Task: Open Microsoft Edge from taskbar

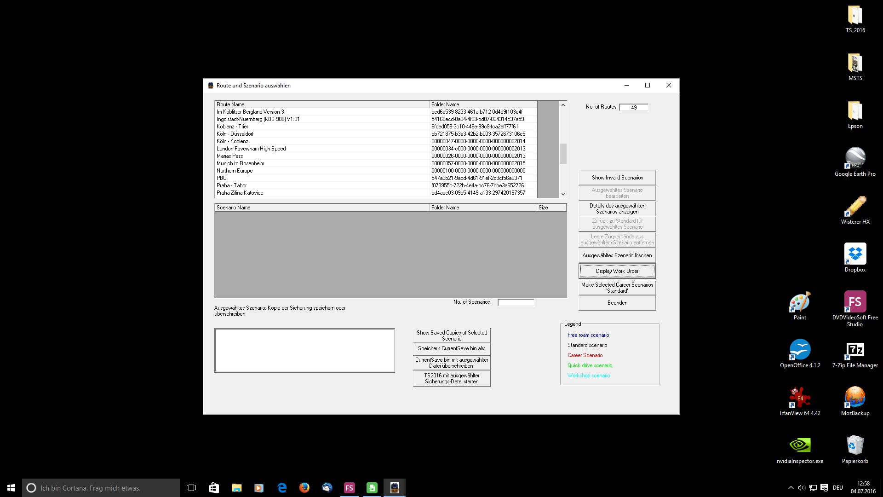Action: click(282, 488)
